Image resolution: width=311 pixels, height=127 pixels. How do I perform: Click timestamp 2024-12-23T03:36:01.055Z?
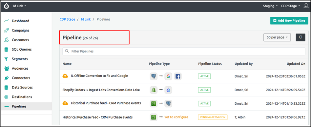coord(286,76)
